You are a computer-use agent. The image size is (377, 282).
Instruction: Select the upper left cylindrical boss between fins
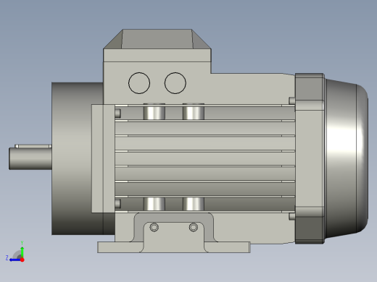click(154, 111)
